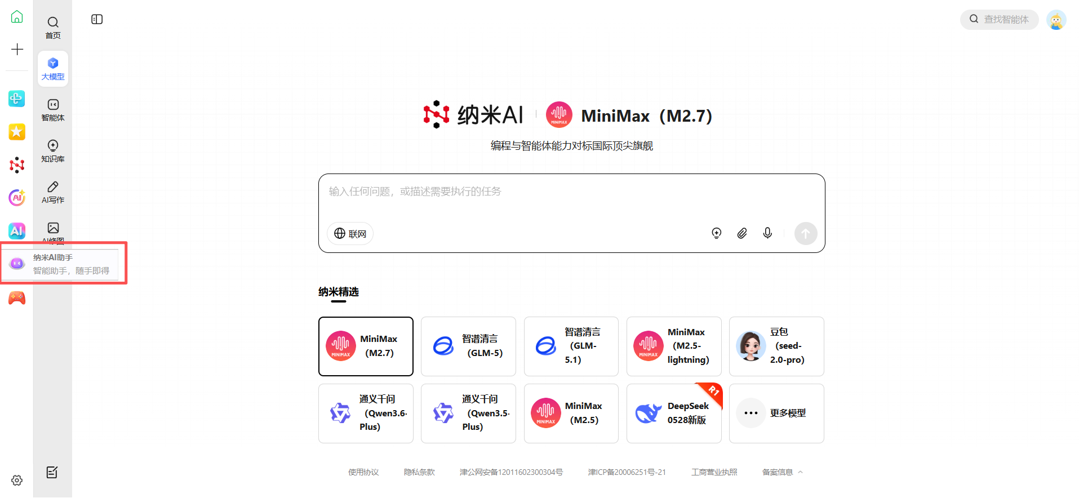Open the 使用协议 link

point(363,472)
